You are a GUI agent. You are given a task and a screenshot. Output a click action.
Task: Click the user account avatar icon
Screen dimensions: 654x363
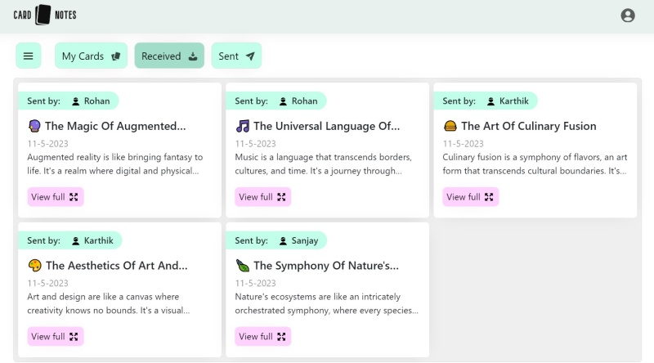click(x=628, y=16)
